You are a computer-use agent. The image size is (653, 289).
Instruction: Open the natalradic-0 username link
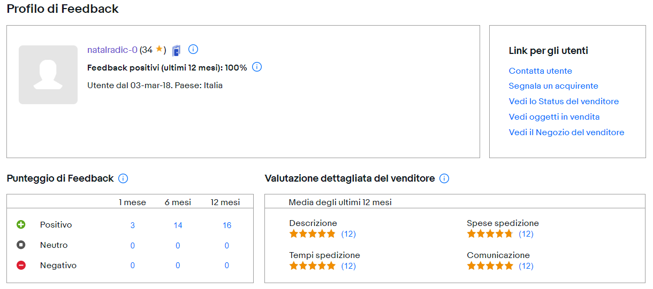(112, 50)
